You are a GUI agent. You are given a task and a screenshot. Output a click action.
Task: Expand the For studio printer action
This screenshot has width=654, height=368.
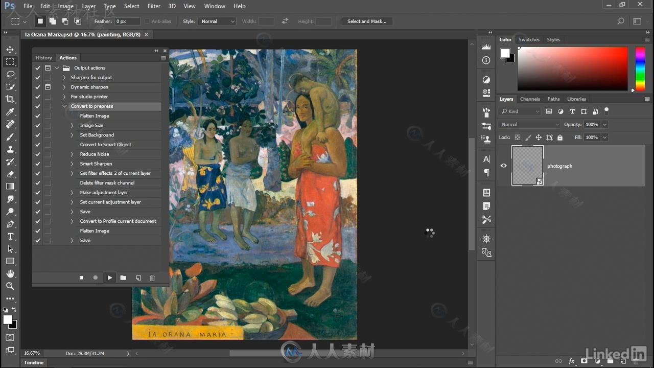[x=64, y=97]
